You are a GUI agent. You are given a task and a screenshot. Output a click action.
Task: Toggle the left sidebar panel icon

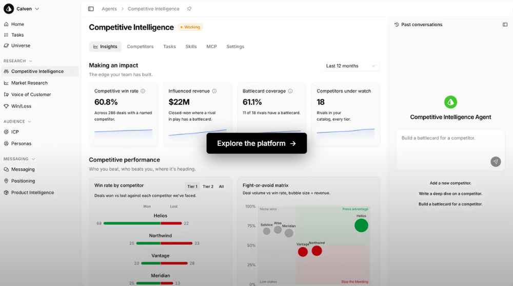(91, 9)
